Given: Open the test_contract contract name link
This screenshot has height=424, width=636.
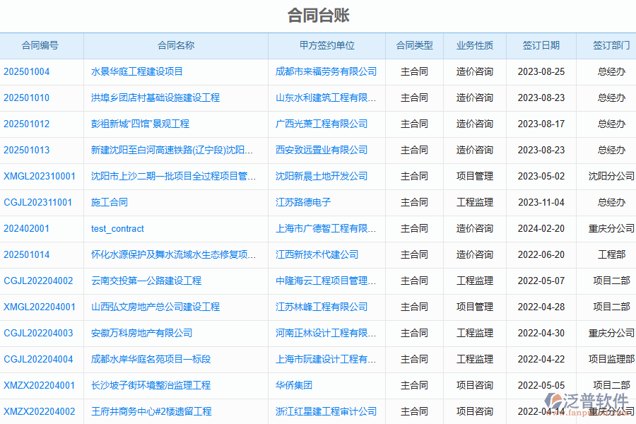Looking at the screenshot, I should pyautogui.click(x=117, y=228).
